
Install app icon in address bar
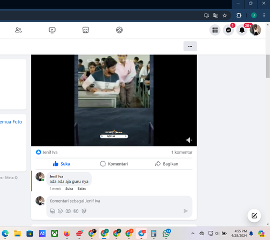coord(207,16)
